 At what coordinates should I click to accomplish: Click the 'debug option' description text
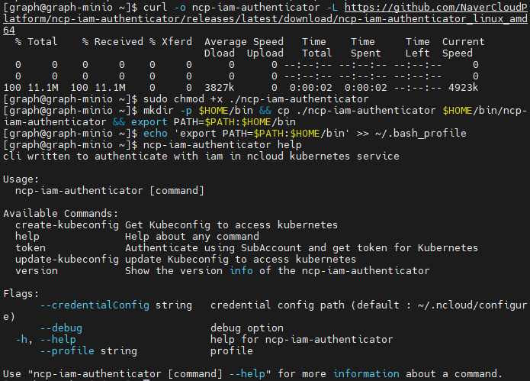tap(247, 328)
